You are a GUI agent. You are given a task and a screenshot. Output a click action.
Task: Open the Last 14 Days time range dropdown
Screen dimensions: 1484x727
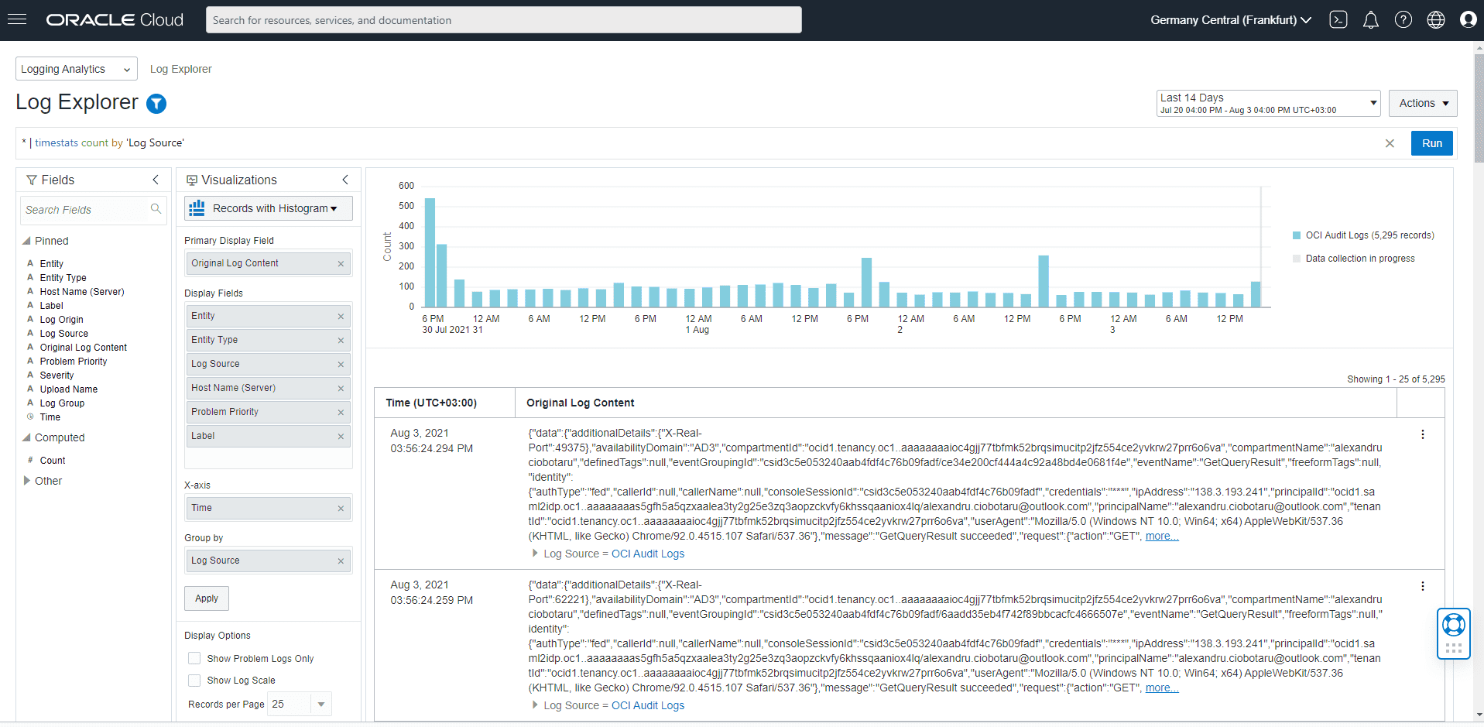[1268, 103]
